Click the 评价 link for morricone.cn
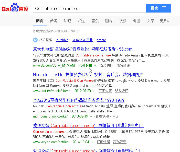Viewport: 180px width, 152px height. (115, 116)
